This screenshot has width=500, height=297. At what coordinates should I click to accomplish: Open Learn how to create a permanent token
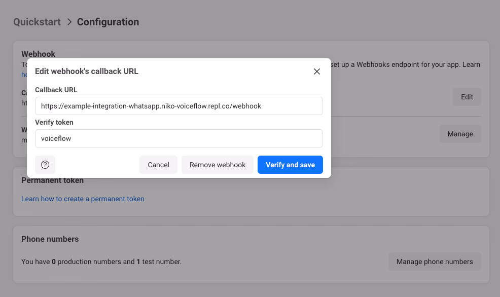83,199
